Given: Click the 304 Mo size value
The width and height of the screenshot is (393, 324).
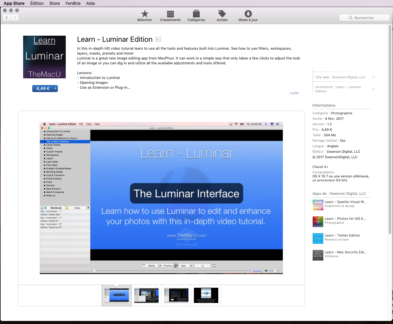Looking at the screenshot, I should pos(330,135).
